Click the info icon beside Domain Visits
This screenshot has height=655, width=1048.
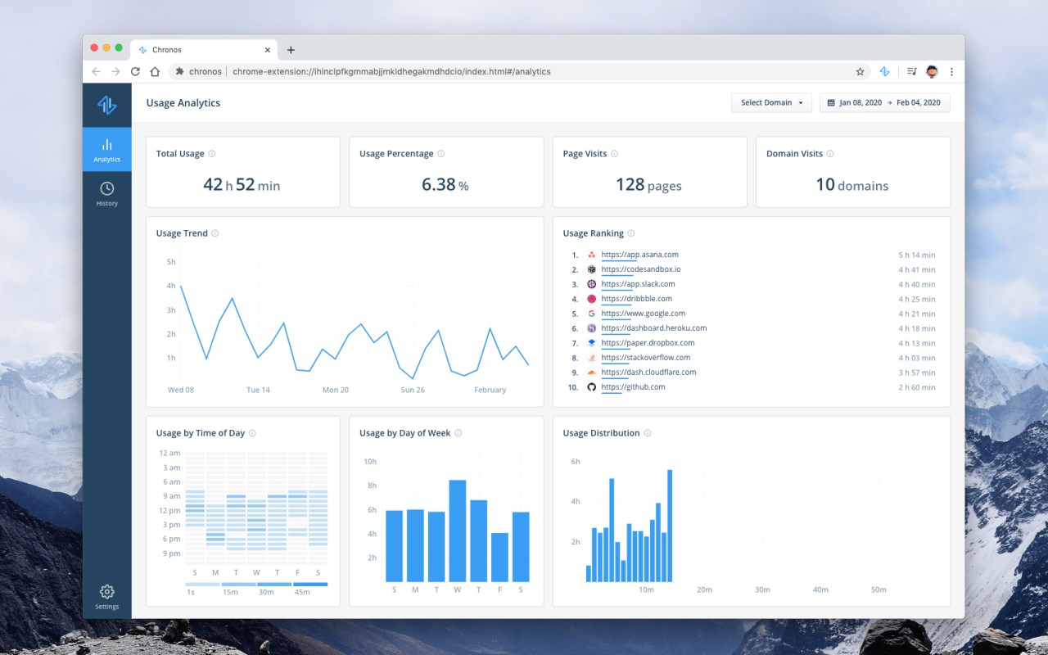[830, 154]
